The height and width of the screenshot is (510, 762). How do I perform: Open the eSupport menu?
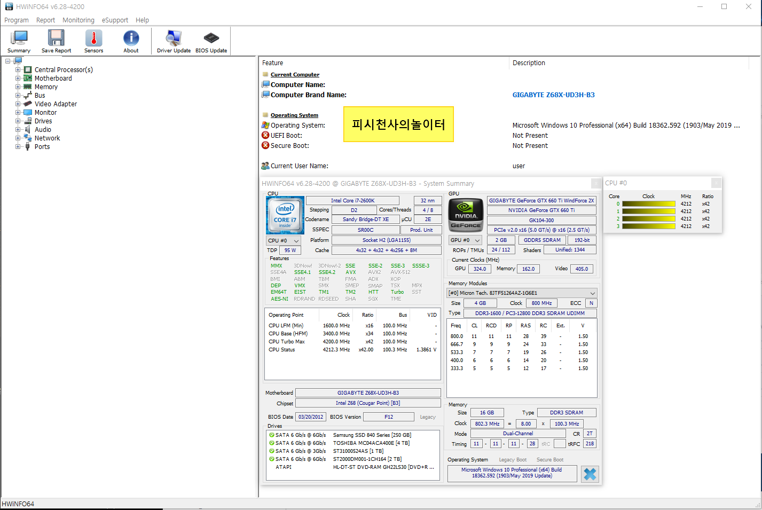pos(115,20)
